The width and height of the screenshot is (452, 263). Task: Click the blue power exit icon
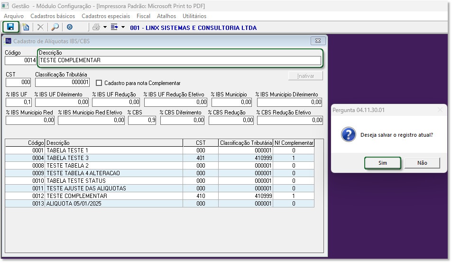tap(70, 27)
